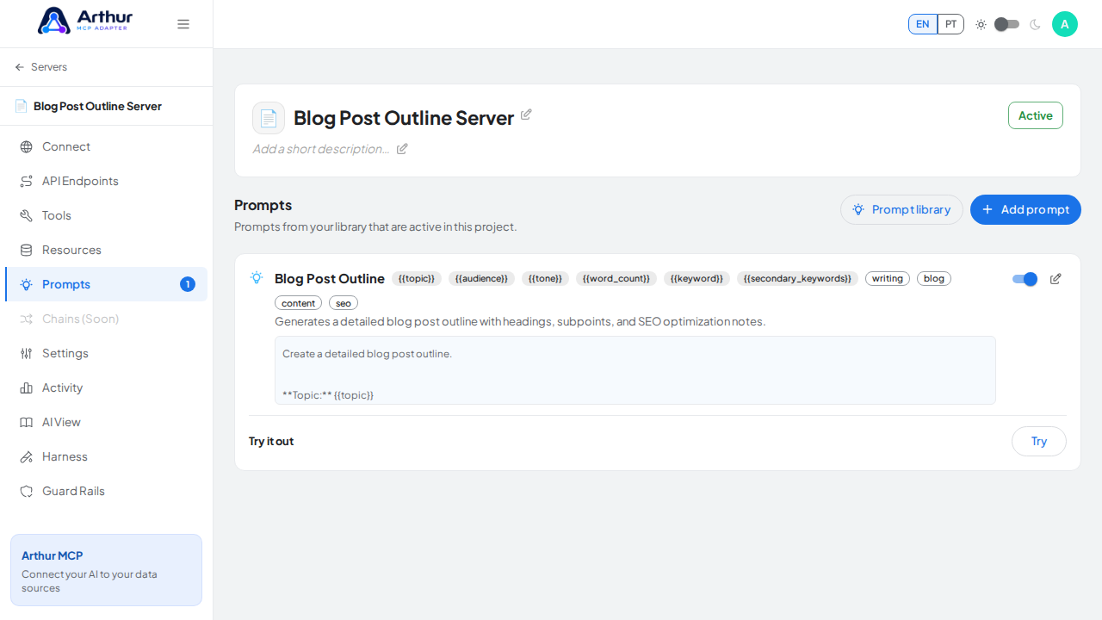Click the back arrow next to Servers

pyautogui.click(x=20, y=67)
